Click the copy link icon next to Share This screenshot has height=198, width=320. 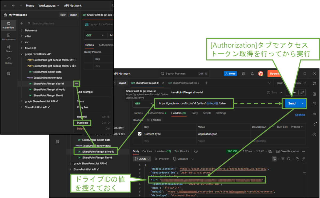coord(302,92)
